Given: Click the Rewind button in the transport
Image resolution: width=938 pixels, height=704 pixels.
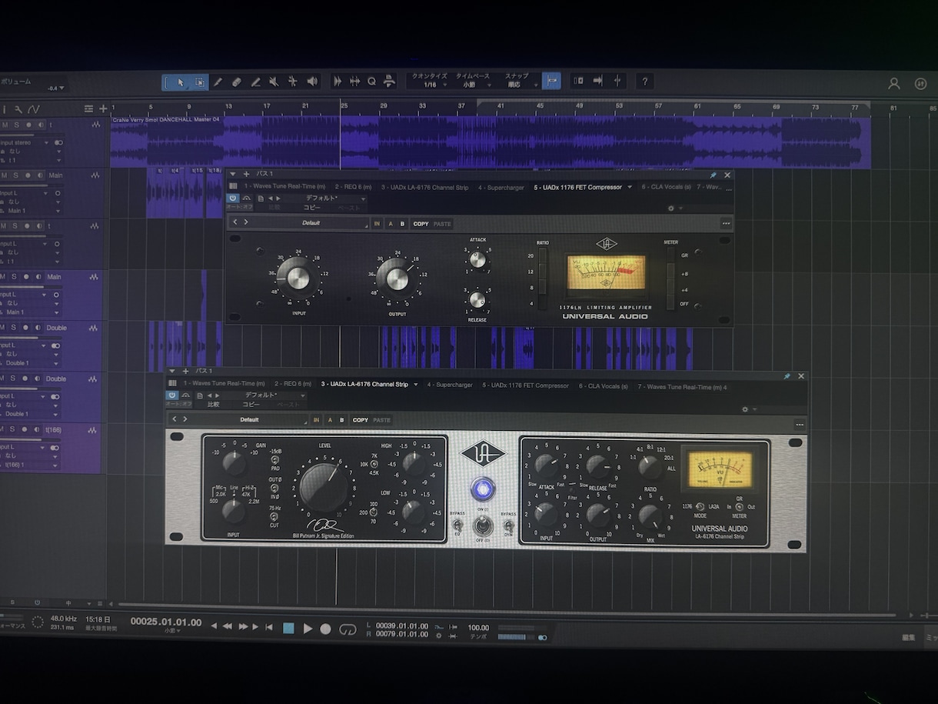Looking at the screenshot, I should coord(228,627).
